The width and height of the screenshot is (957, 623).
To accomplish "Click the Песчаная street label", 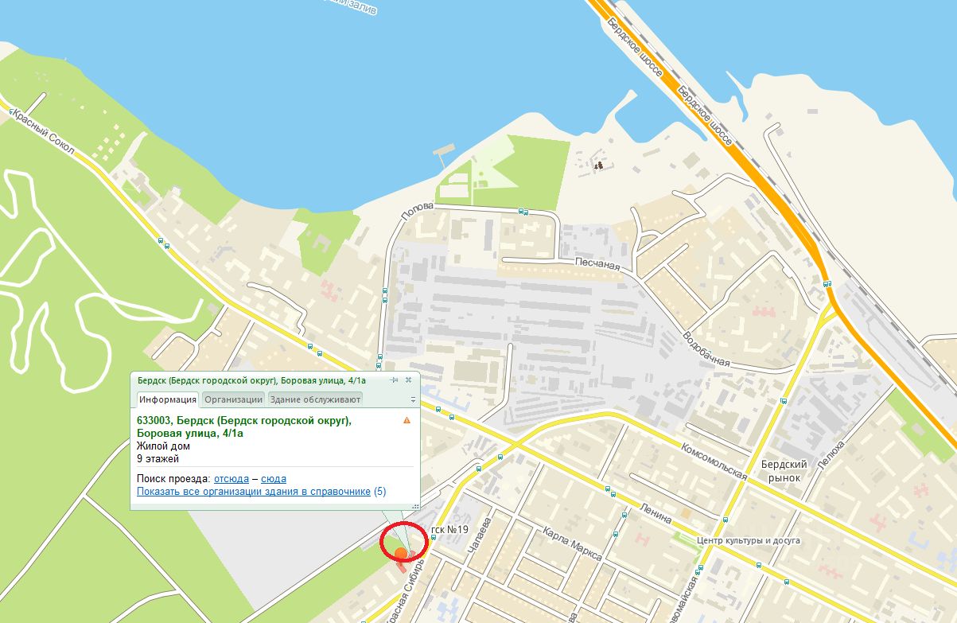I will (597, 263).
